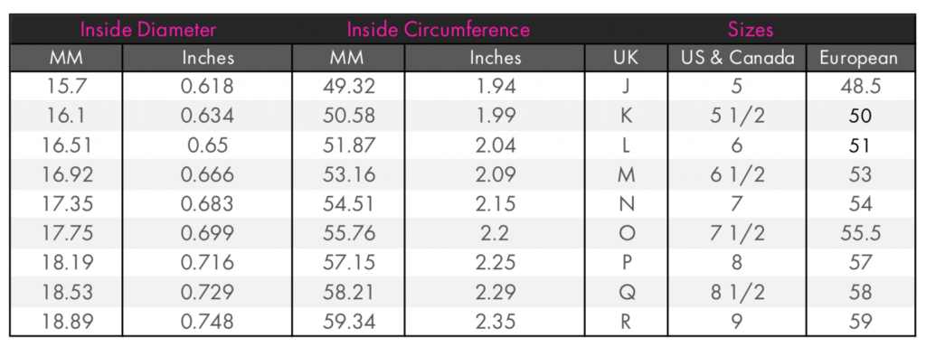Select the UK column header
Image resolution: width=926 pixels, height=347 pixels.
pos(626,58)
